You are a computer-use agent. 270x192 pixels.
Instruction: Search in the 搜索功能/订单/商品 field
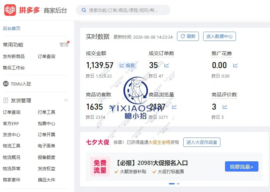coord(123,10)
